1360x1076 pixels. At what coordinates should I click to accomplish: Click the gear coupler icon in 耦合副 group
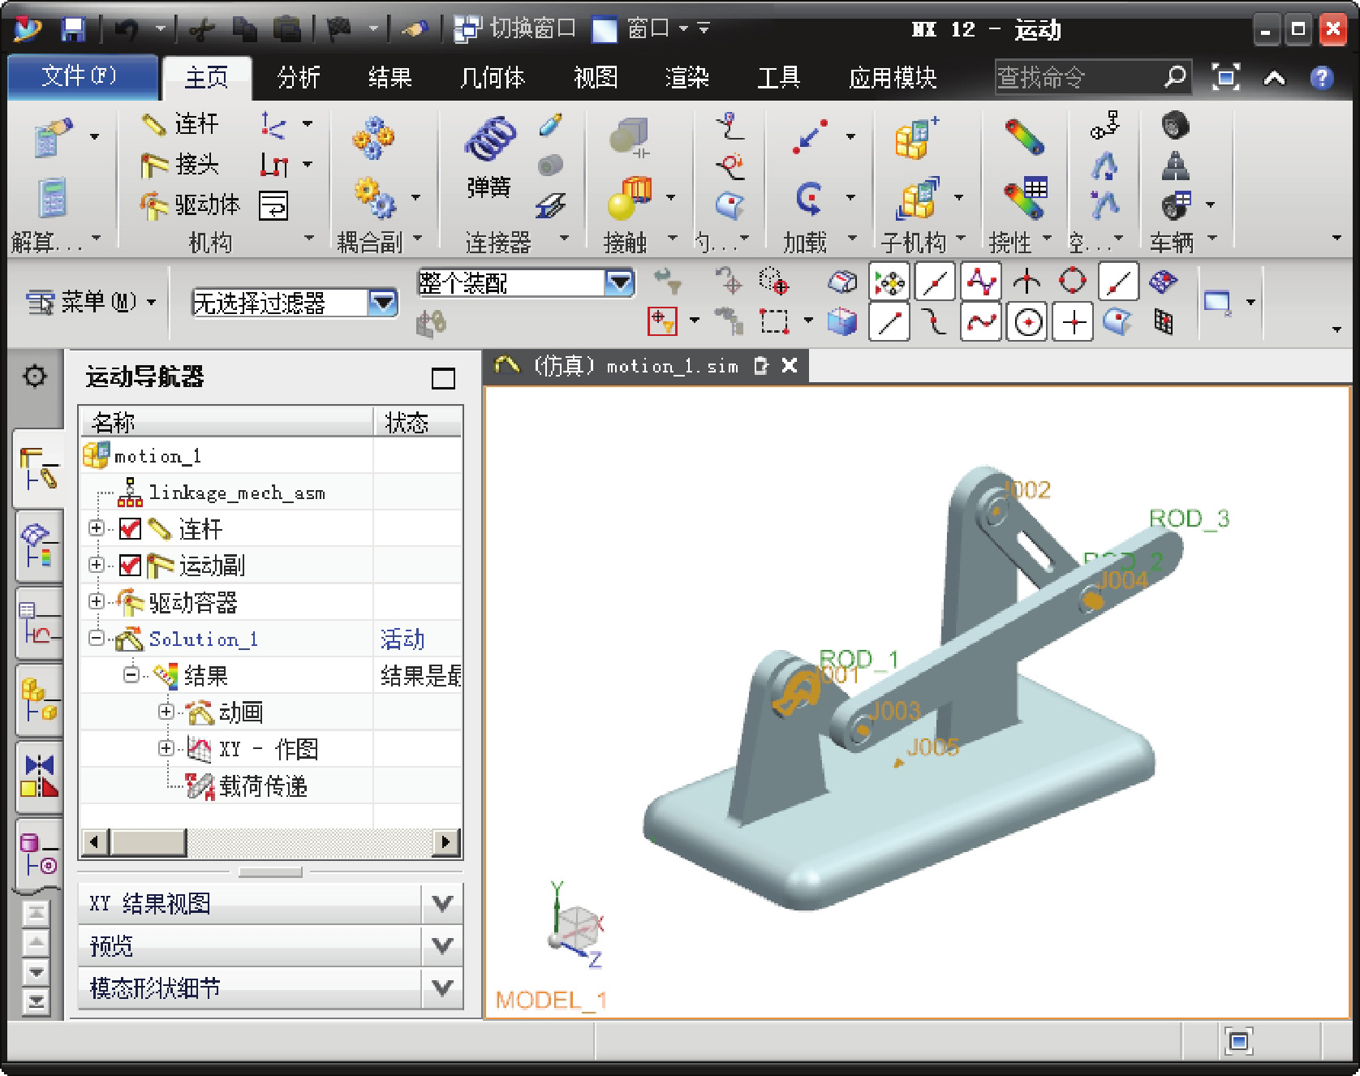[x=373, y=138]
